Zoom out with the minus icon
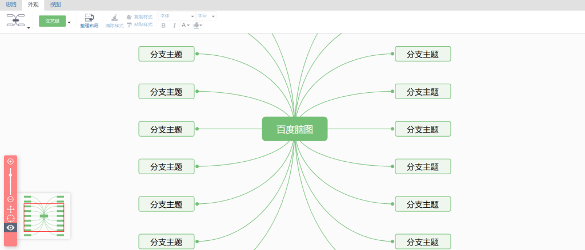The image size is (585, 250). (10, 200)
